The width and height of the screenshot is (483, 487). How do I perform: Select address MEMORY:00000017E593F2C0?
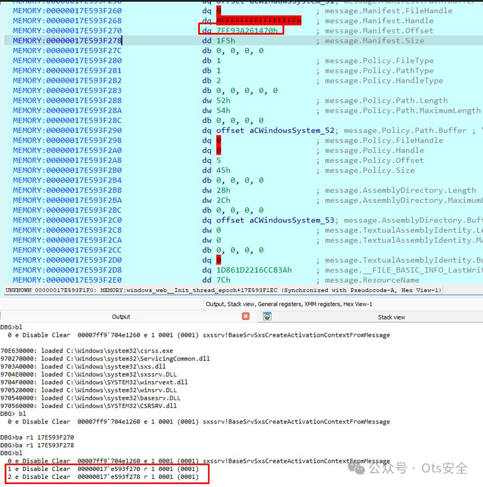click(68, 220)
